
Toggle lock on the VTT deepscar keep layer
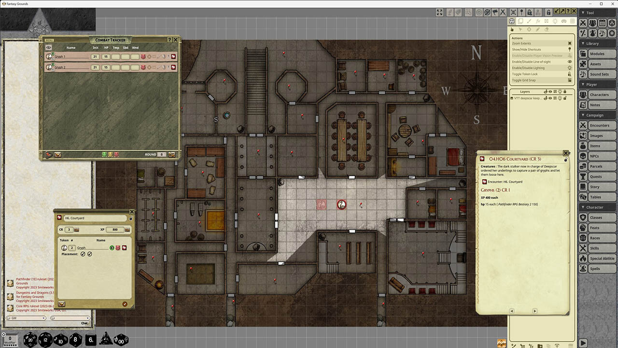pos(565,98)
